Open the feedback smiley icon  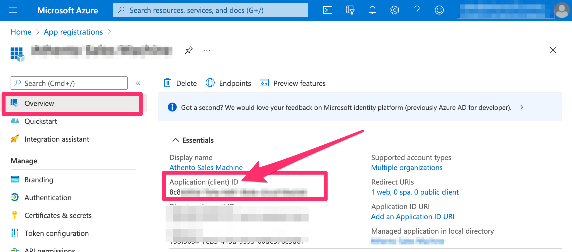pyautogui.click(x=439, y=10)
